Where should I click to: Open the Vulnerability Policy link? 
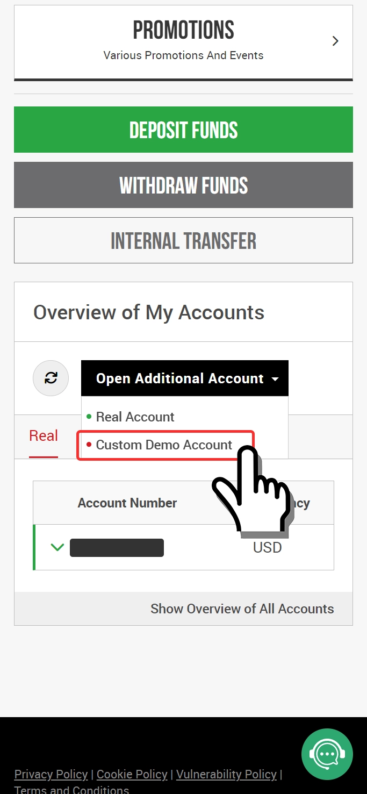(x=226, y=774)
